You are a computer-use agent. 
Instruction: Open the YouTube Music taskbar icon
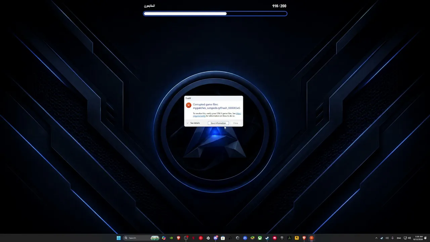201,238
